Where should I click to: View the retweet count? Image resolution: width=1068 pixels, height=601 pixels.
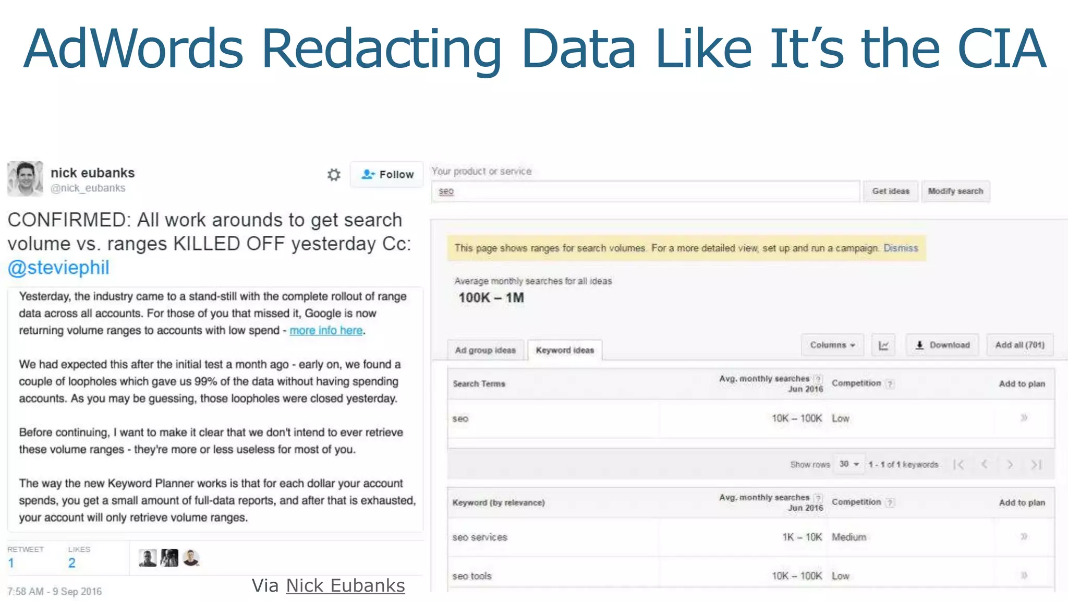pyautogui.click(x=11, y=563)
